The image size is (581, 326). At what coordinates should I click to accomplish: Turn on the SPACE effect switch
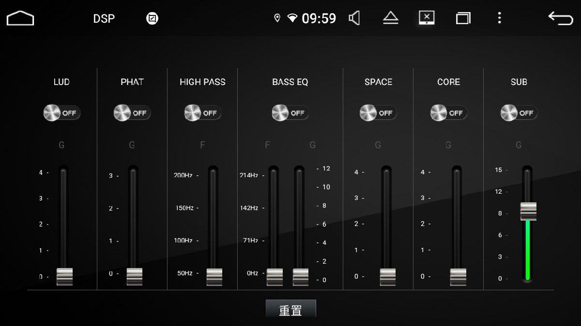click(x=378, y=113)
